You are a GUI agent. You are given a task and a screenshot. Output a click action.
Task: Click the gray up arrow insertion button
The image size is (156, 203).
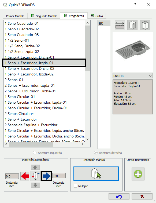tap(35, 167)
